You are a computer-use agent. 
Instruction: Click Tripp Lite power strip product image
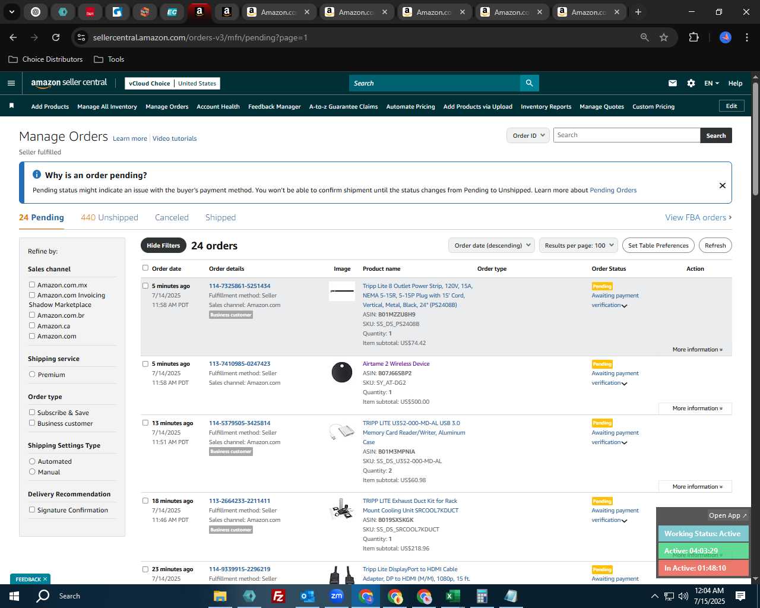coord(342,291)
